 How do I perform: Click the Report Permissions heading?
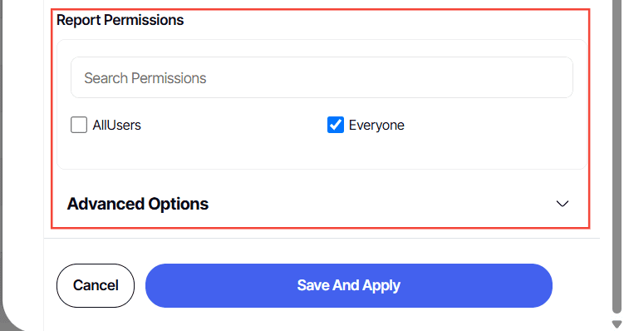(x=120, y=20)
